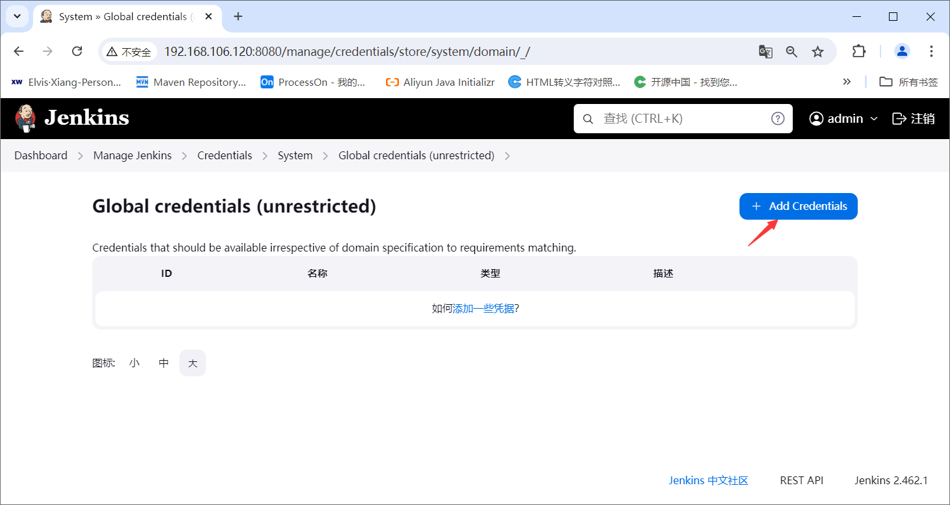
Task: Open the tab search dropdown arrow
Action: pyautogui.click(x=17, y=16)
